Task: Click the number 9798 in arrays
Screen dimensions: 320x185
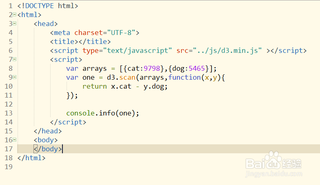Action: (152, 68)
